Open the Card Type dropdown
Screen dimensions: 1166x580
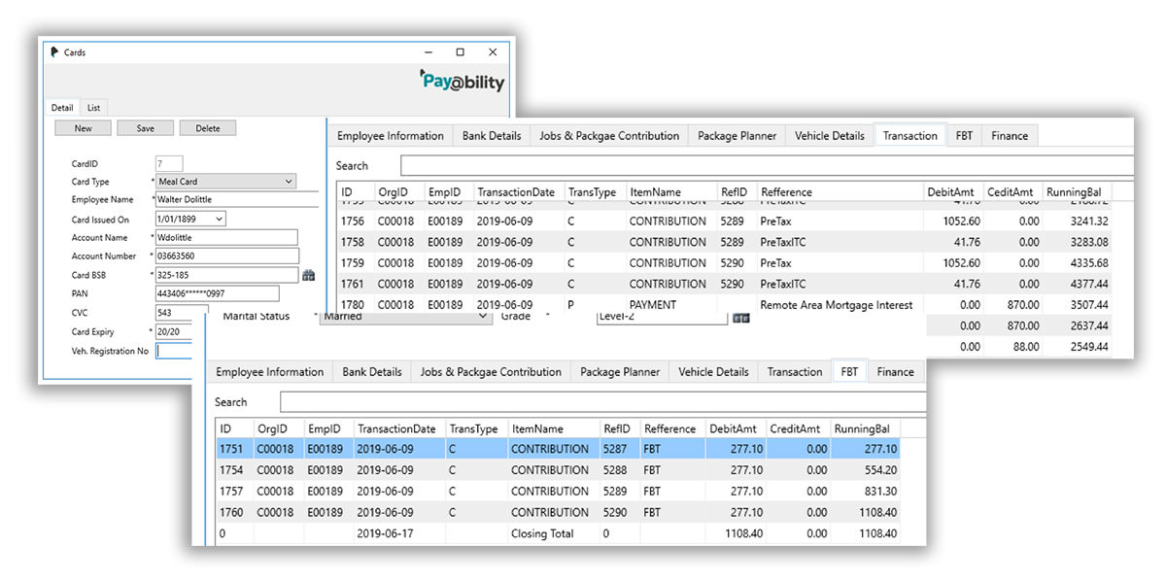tap(289, 182)
